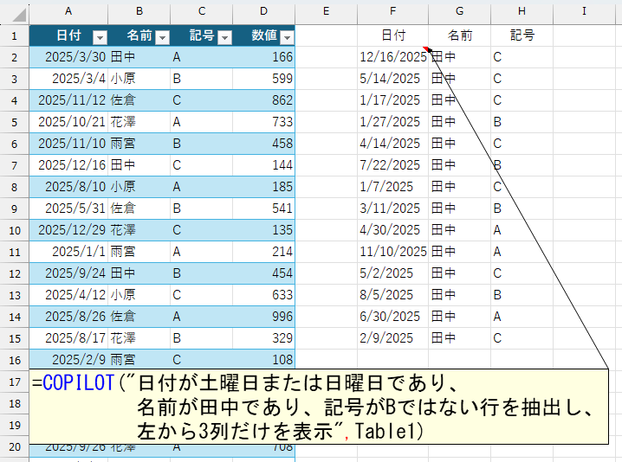Viewport: 622px width, 462px height.
Task: Click cell with date 2025/3/30
Action: (68, 57)
